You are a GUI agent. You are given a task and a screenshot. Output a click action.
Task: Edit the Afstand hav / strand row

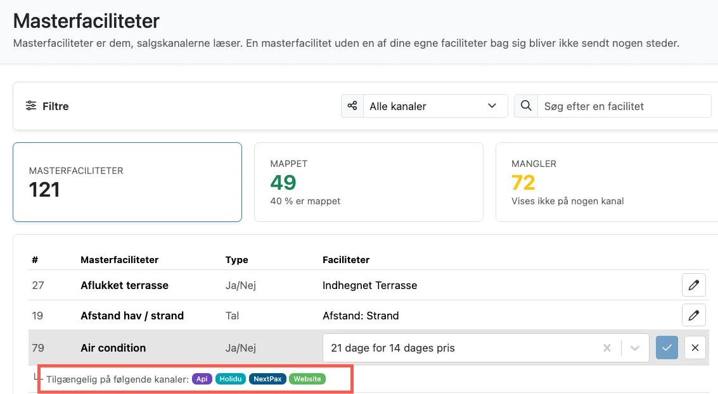click(694, 315)
